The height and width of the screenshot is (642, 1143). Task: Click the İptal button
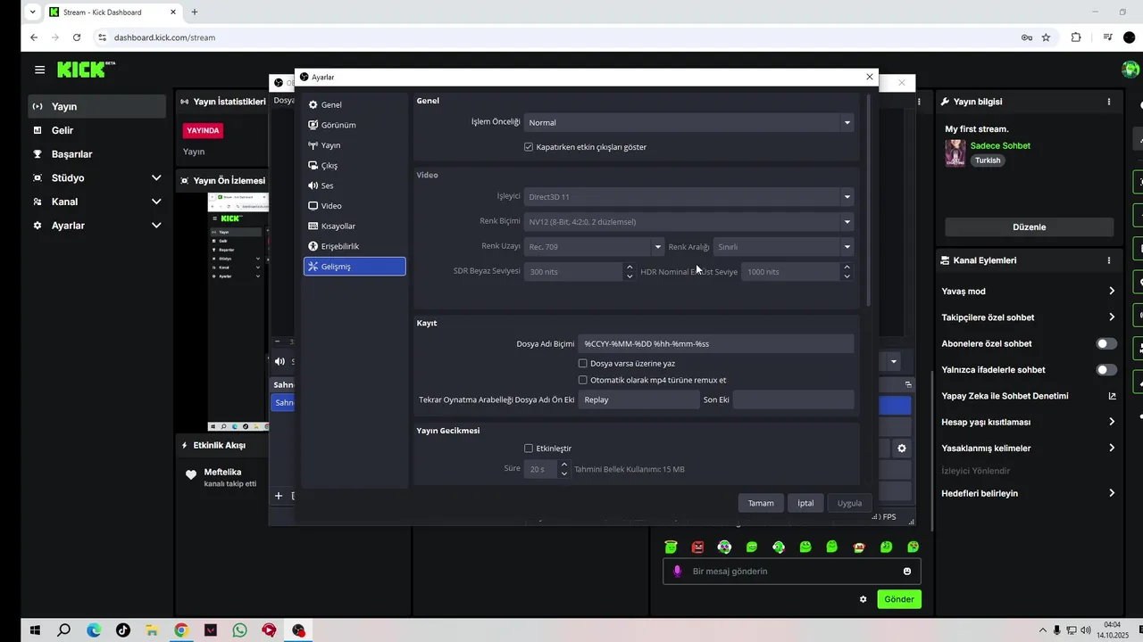click(805, 503)
